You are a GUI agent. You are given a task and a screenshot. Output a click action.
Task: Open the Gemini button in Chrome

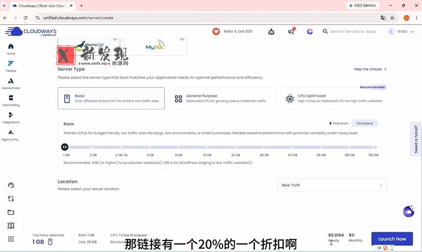coord(362,5)
